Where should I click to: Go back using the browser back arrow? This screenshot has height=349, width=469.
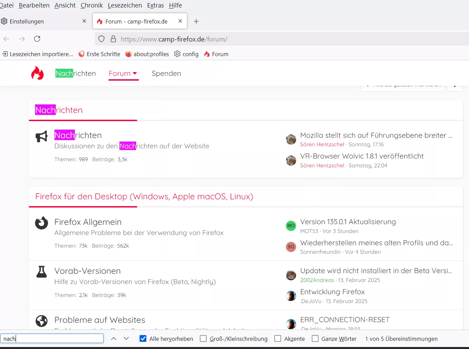click(x=6, y=39)
